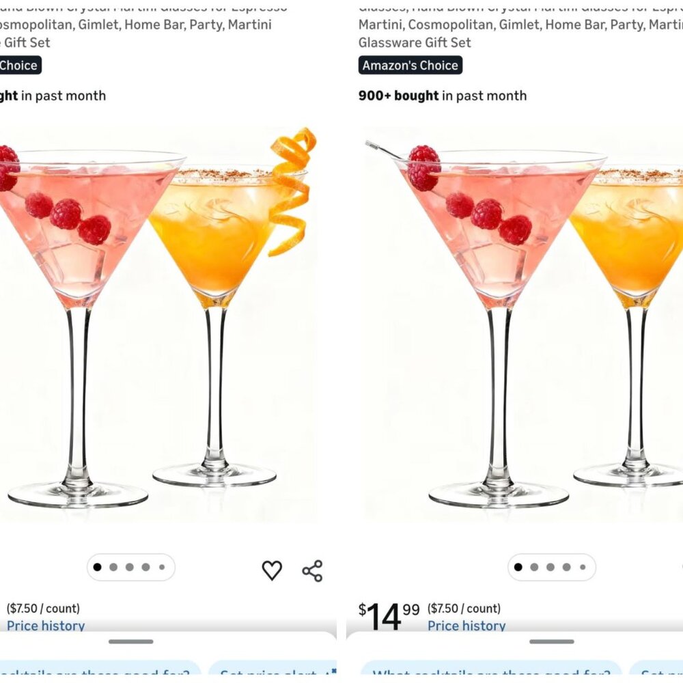Tap the Set price alert chip
This screenshot has width=683, height=683.
pyautogui.click(x=273, y=673)
